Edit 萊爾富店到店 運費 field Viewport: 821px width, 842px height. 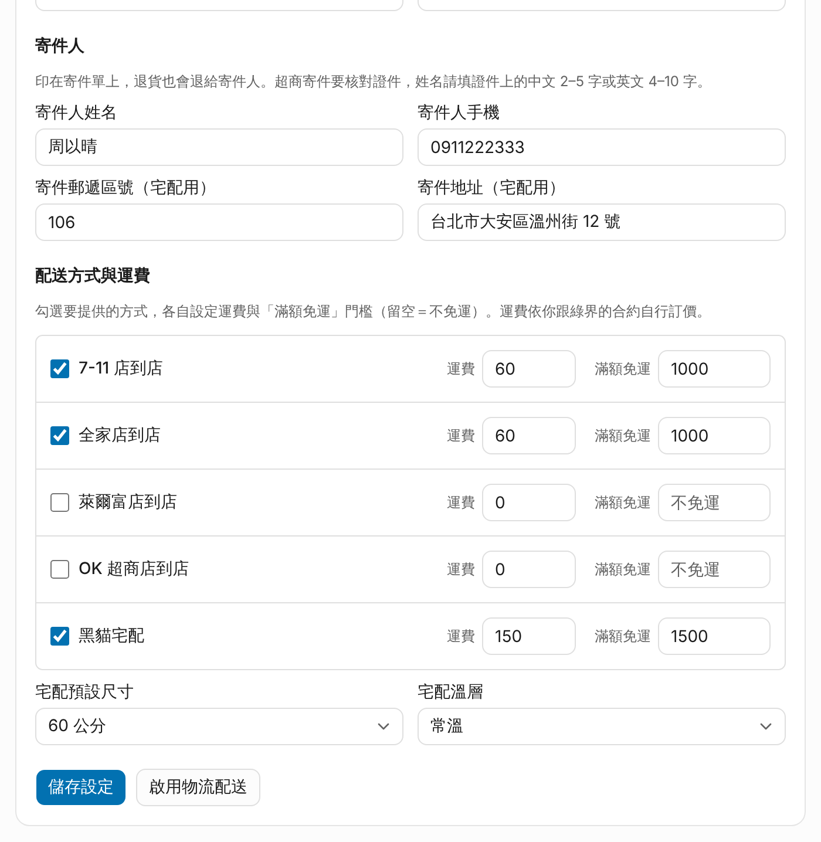coord(529,503)
